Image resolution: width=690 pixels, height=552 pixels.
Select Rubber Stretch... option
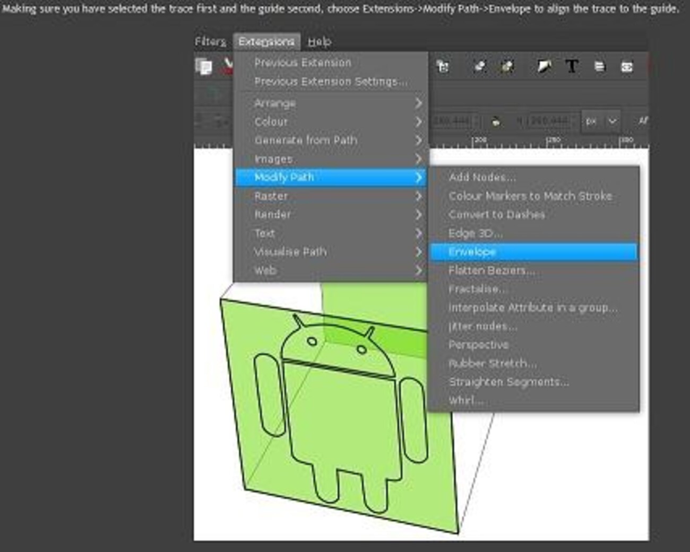(533, 363)
